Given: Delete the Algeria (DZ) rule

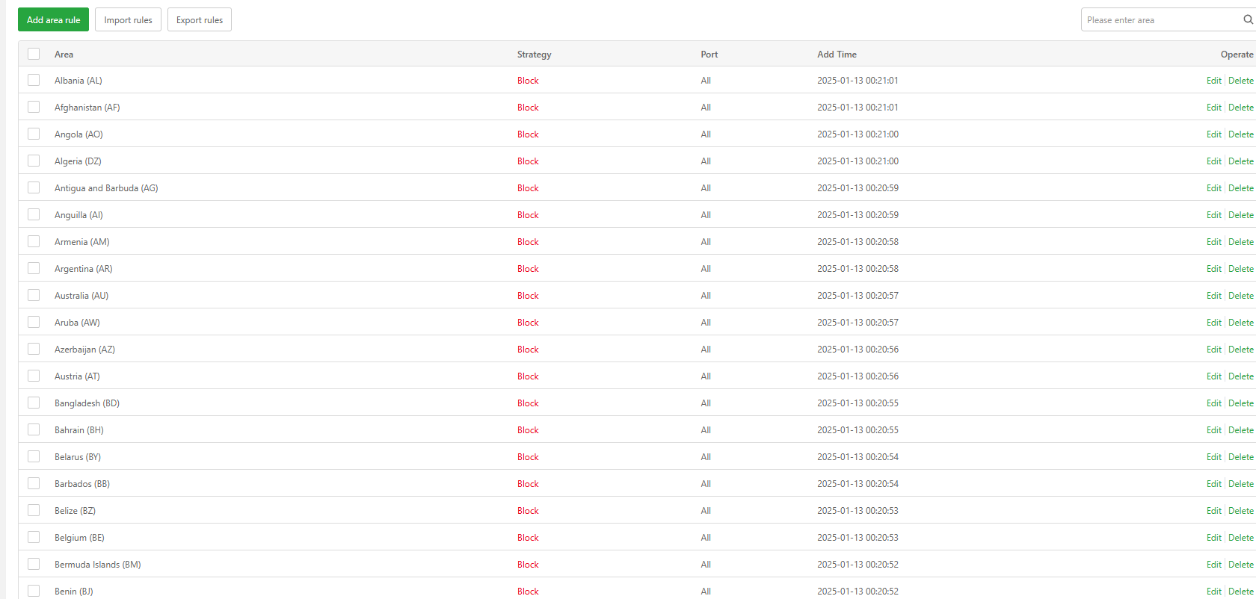Looking at the screenshot, I should click(1240, 161).
